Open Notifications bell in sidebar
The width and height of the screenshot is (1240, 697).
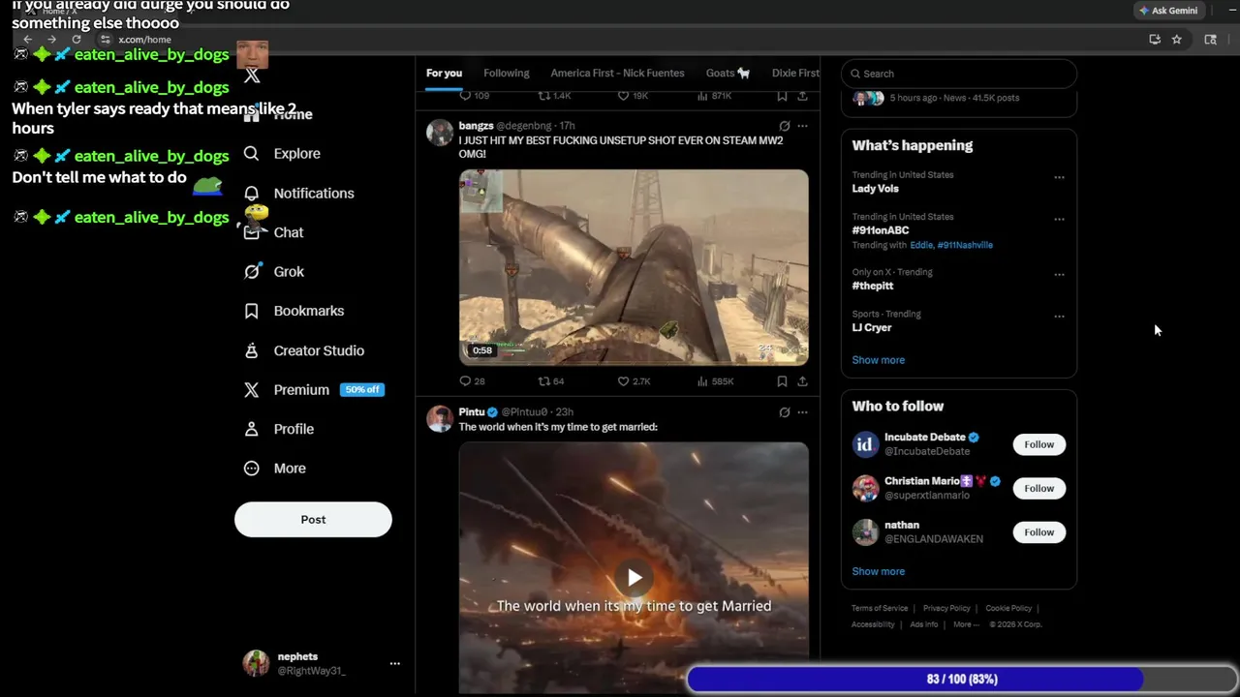[x=298, y=193]
